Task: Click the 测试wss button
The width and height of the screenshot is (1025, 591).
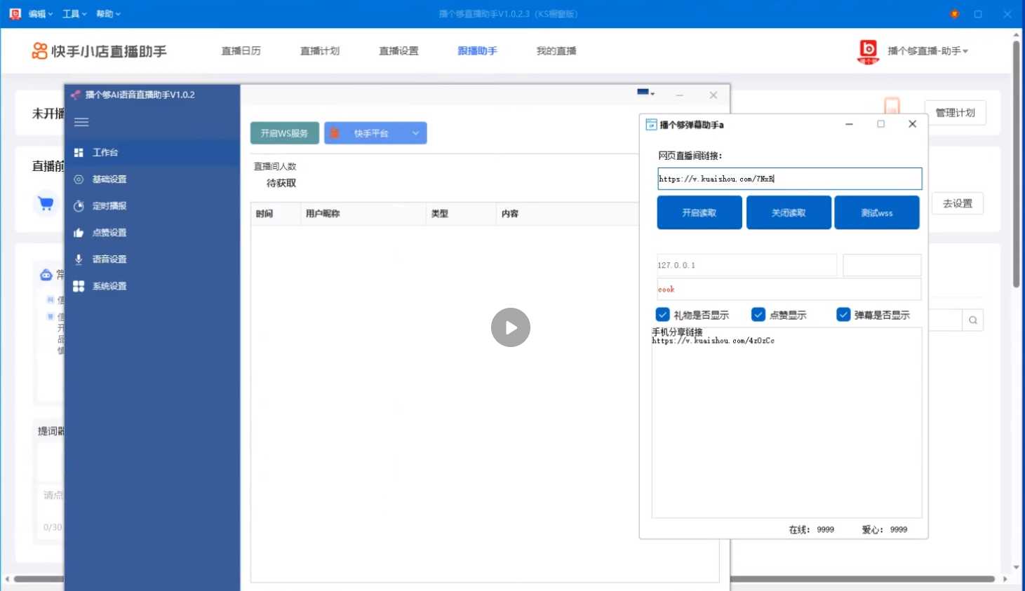Action: pyautogui.click(x=877, y=212)
